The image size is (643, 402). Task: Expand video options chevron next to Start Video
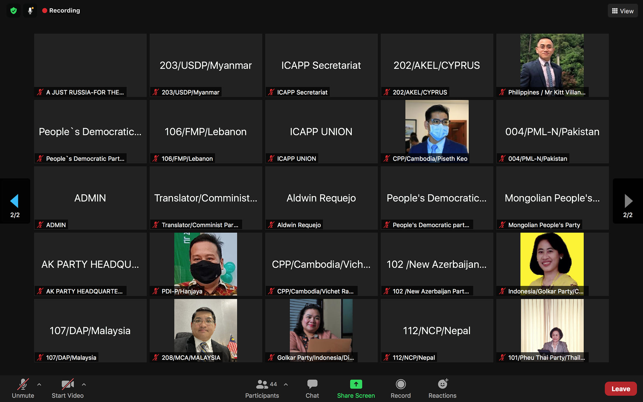click(x=84, y=384)
